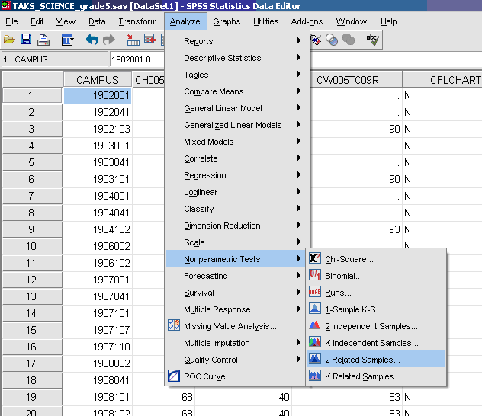Expand the Regression submenu
This screenshot has height=416, width=482.
point(204,175)
